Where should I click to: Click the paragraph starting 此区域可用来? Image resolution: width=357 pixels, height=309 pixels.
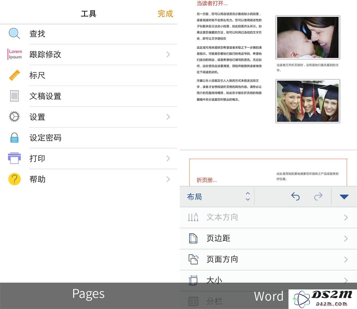pos(229,60)
